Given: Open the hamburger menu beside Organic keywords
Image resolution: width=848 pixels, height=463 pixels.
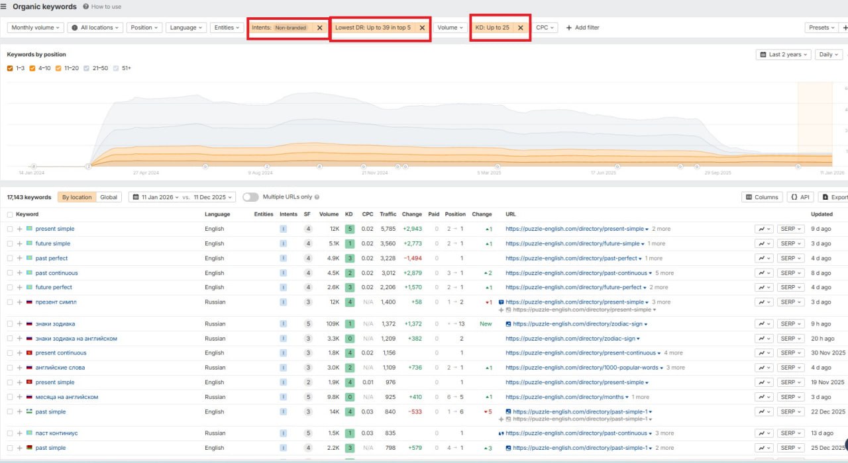Looking at the screenshot, I should point(5,7).
